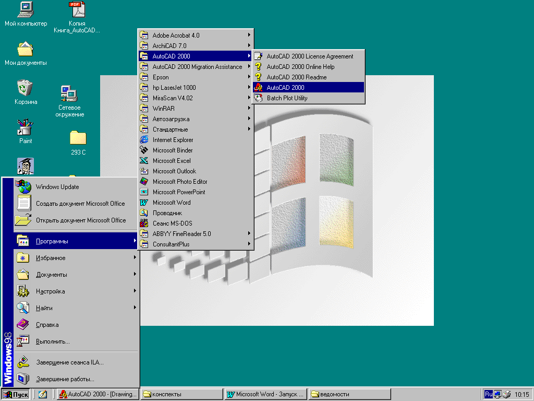Click the printer icon in system tray
Image resolution: width=534 pixels, height=401 pixels.
pos(507,394)
